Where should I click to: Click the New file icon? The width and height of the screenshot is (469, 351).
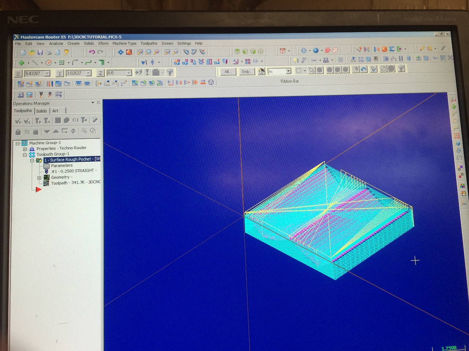click(x=23, y=53)
